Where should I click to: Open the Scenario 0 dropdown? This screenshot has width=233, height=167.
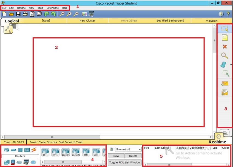(x=128, y=149)
